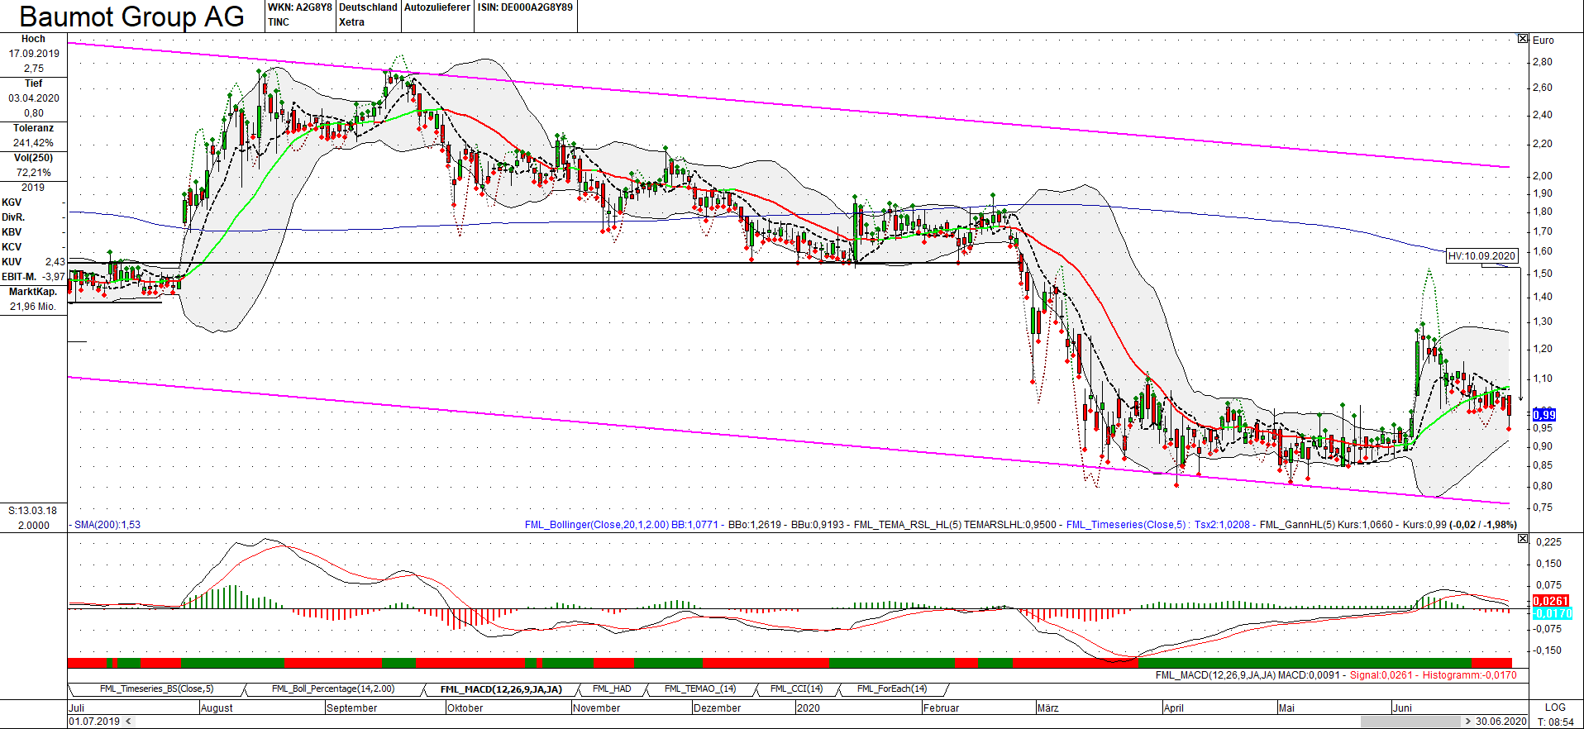The image size is (1584, 729).
Task: Click the Vol(250) label
Action: click(33, 158)
